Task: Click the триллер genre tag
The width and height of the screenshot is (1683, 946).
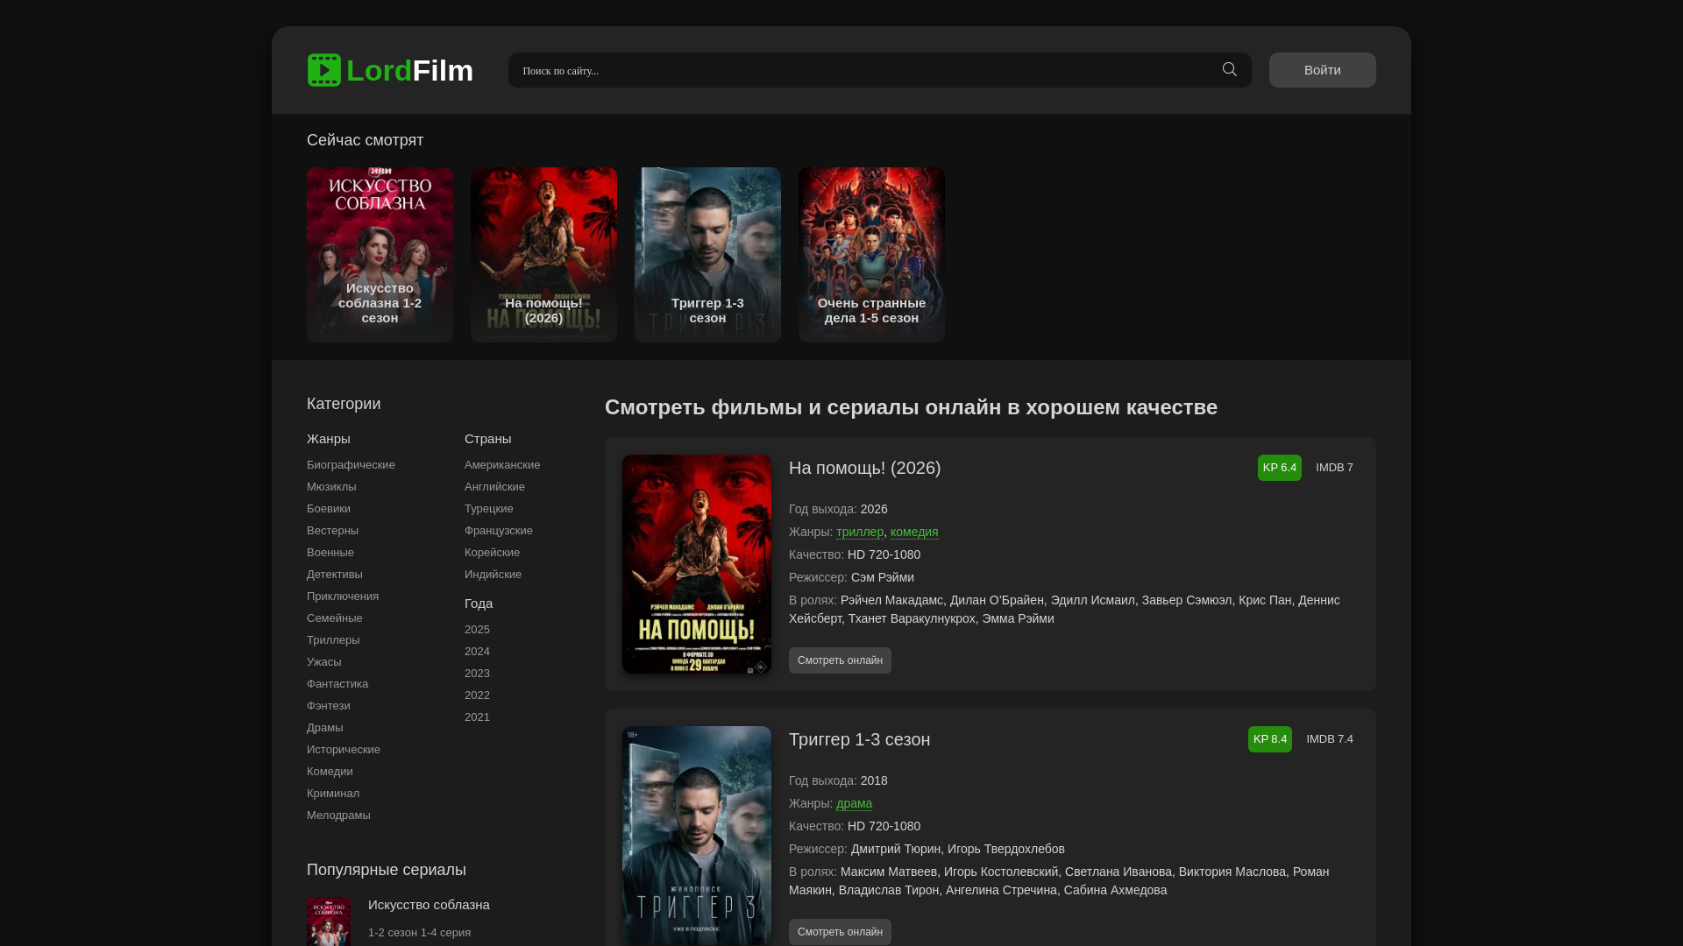Action: point(860,532)
